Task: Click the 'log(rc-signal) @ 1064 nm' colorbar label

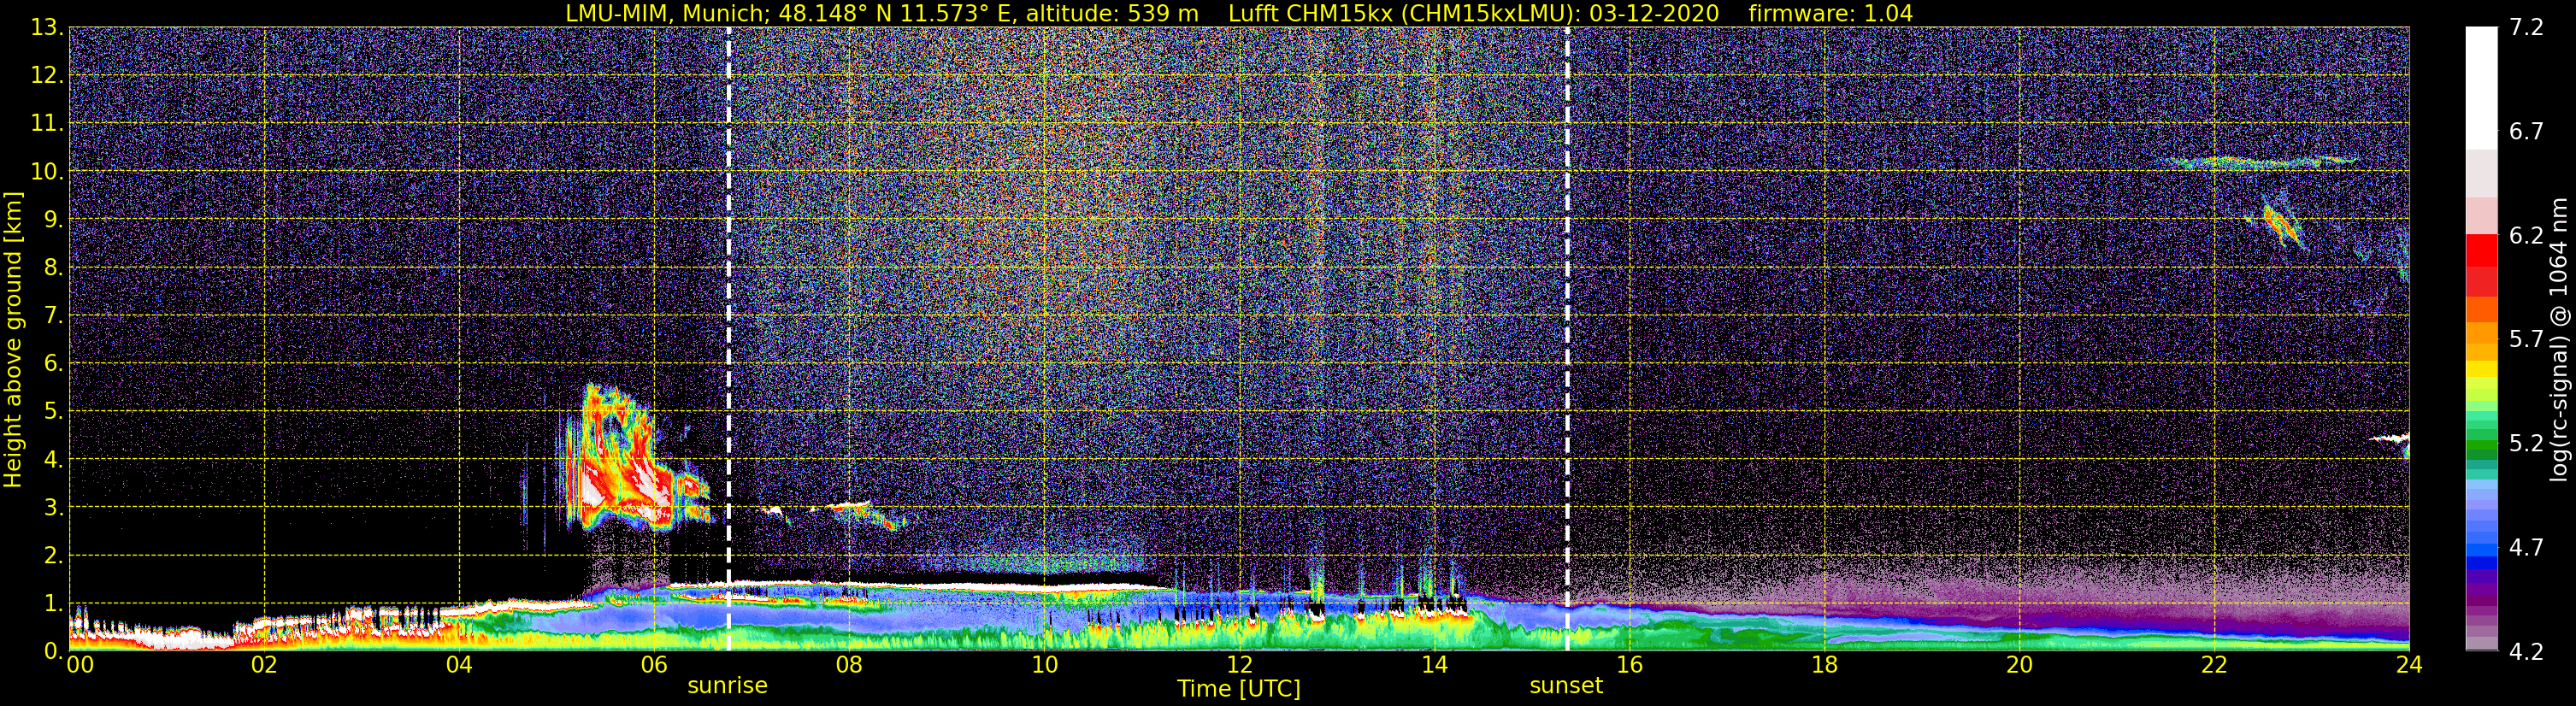Action: pos(2559,339)
